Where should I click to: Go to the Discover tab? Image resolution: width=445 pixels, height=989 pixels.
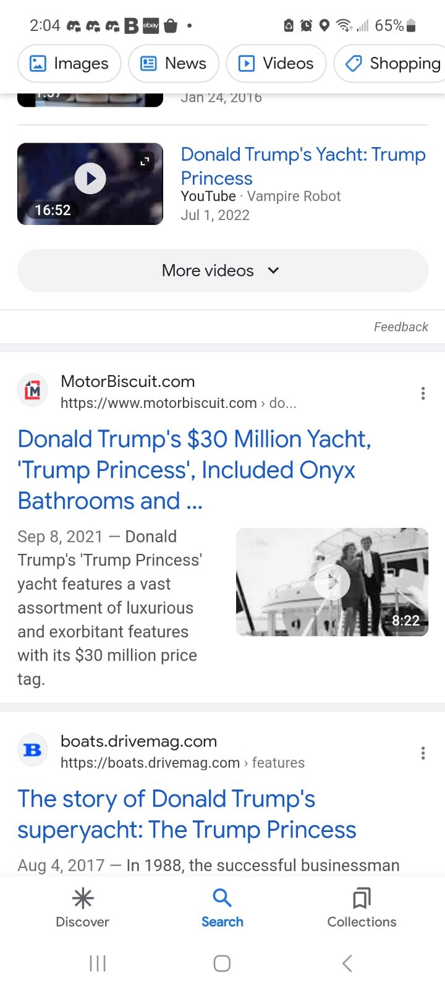pos(82,907)
